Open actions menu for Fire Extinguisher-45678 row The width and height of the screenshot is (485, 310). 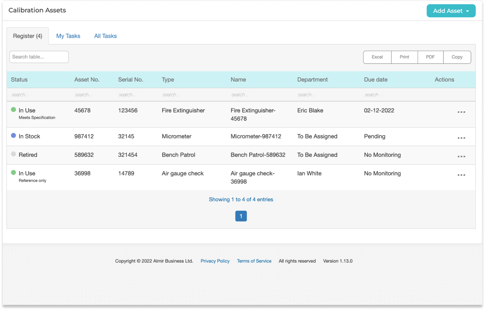click(x=461, y=112)
